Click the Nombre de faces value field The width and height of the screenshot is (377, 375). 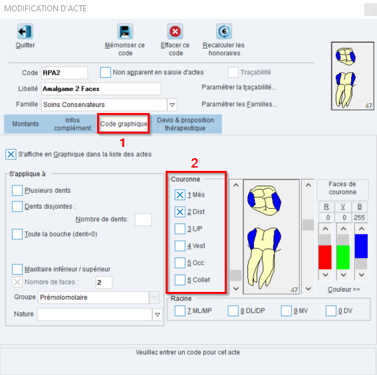point(104,283)
